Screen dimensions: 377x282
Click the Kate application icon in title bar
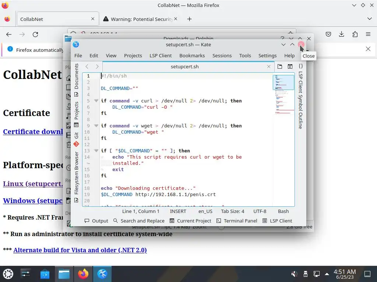click(x=76, y=44)
